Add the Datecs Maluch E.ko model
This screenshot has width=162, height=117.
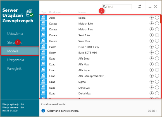click(151, 23)
